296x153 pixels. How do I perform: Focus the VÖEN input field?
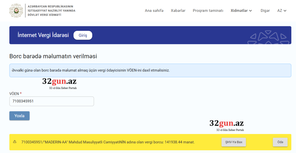click(52, 101)
